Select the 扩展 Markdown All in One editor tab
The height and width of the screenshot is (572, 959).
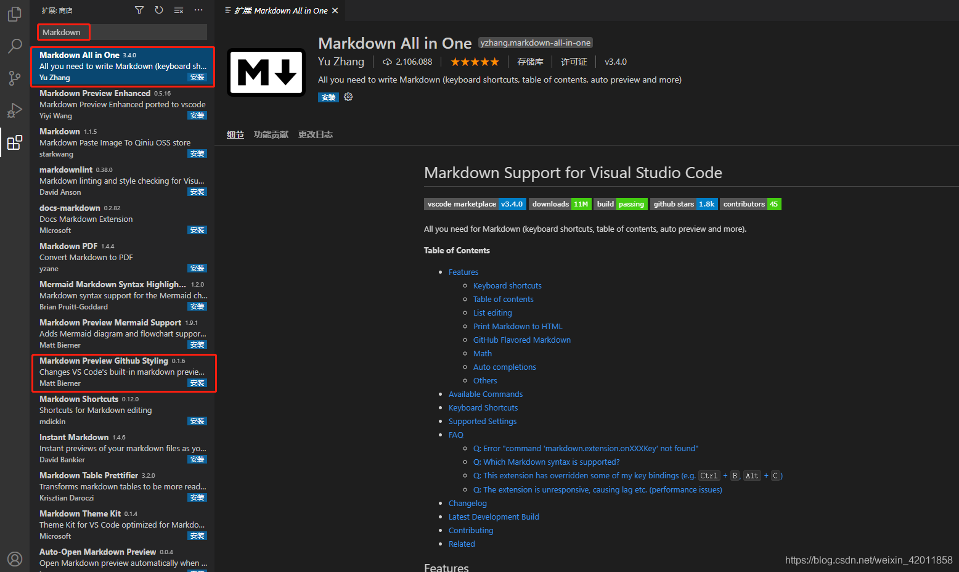pyautogui.click(x=281, y=10)
